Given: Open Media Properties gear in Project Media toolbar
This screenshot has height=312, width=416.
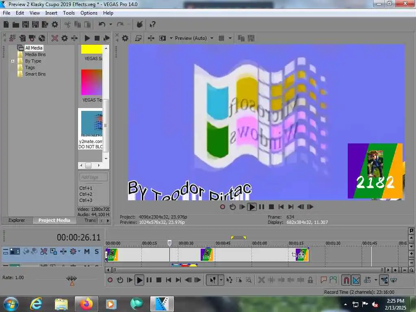Looking at the screenshot, I should pyautogui.click(x=65, y=38).
